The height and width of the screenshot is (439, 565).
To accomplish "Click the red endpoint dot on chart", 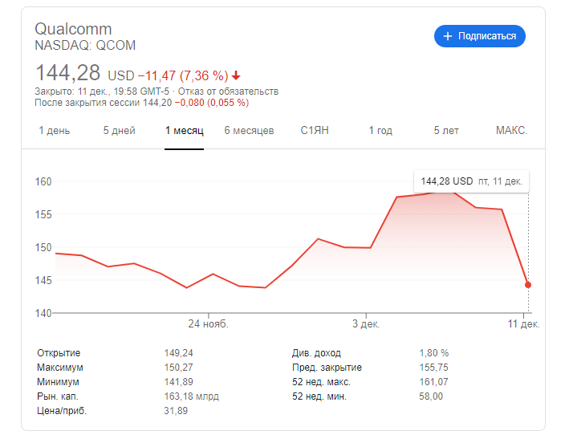I will click(528, 284).
